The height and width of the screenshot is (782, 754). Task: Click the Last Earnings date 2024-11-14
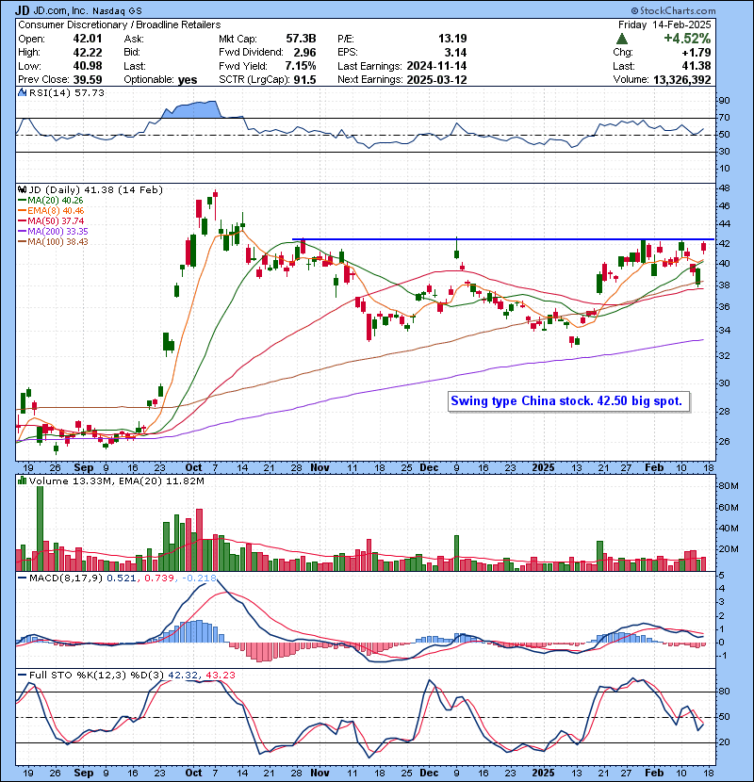tap(436, 66)
